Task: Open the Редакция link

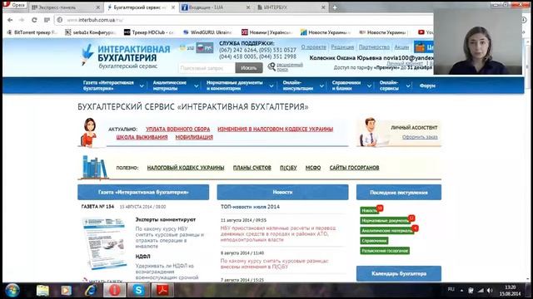Action: click(x=342, y=47)
